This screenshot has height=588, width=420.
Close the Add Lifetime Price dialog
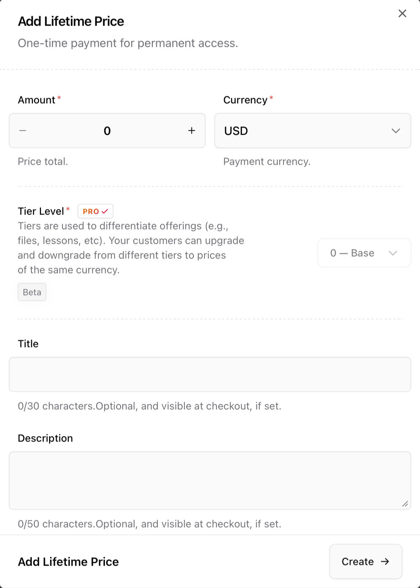click(402, 13)
